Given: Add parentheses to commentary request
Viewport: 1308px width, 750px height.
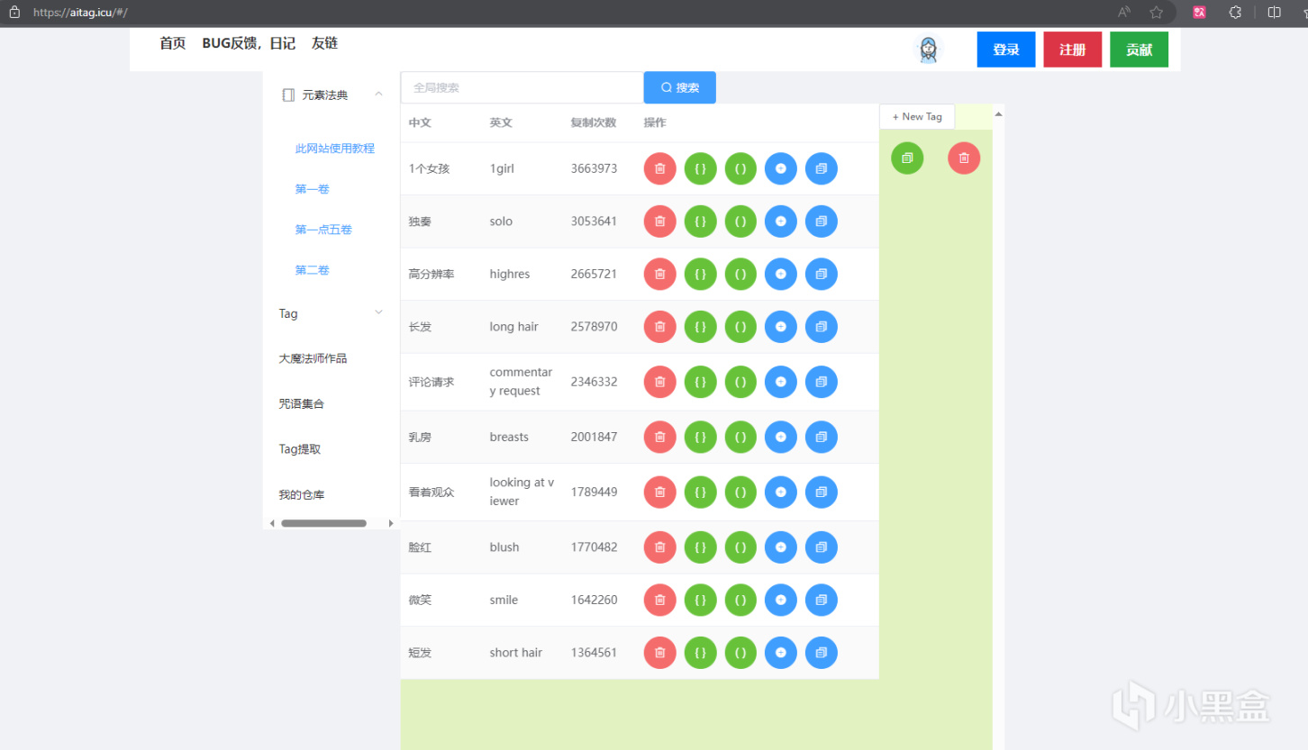Looking at the screenshot, I should tap(740, 382).
